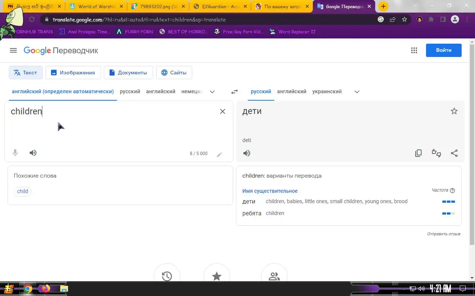Image resolution: width=475 pixels, height=296 pixels.
Task: Share the translation
Action: click(x=454, y=153)
